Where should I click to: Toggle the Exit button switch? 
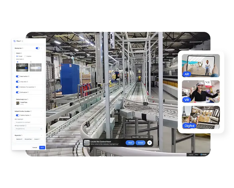click(x=17, y=92)
